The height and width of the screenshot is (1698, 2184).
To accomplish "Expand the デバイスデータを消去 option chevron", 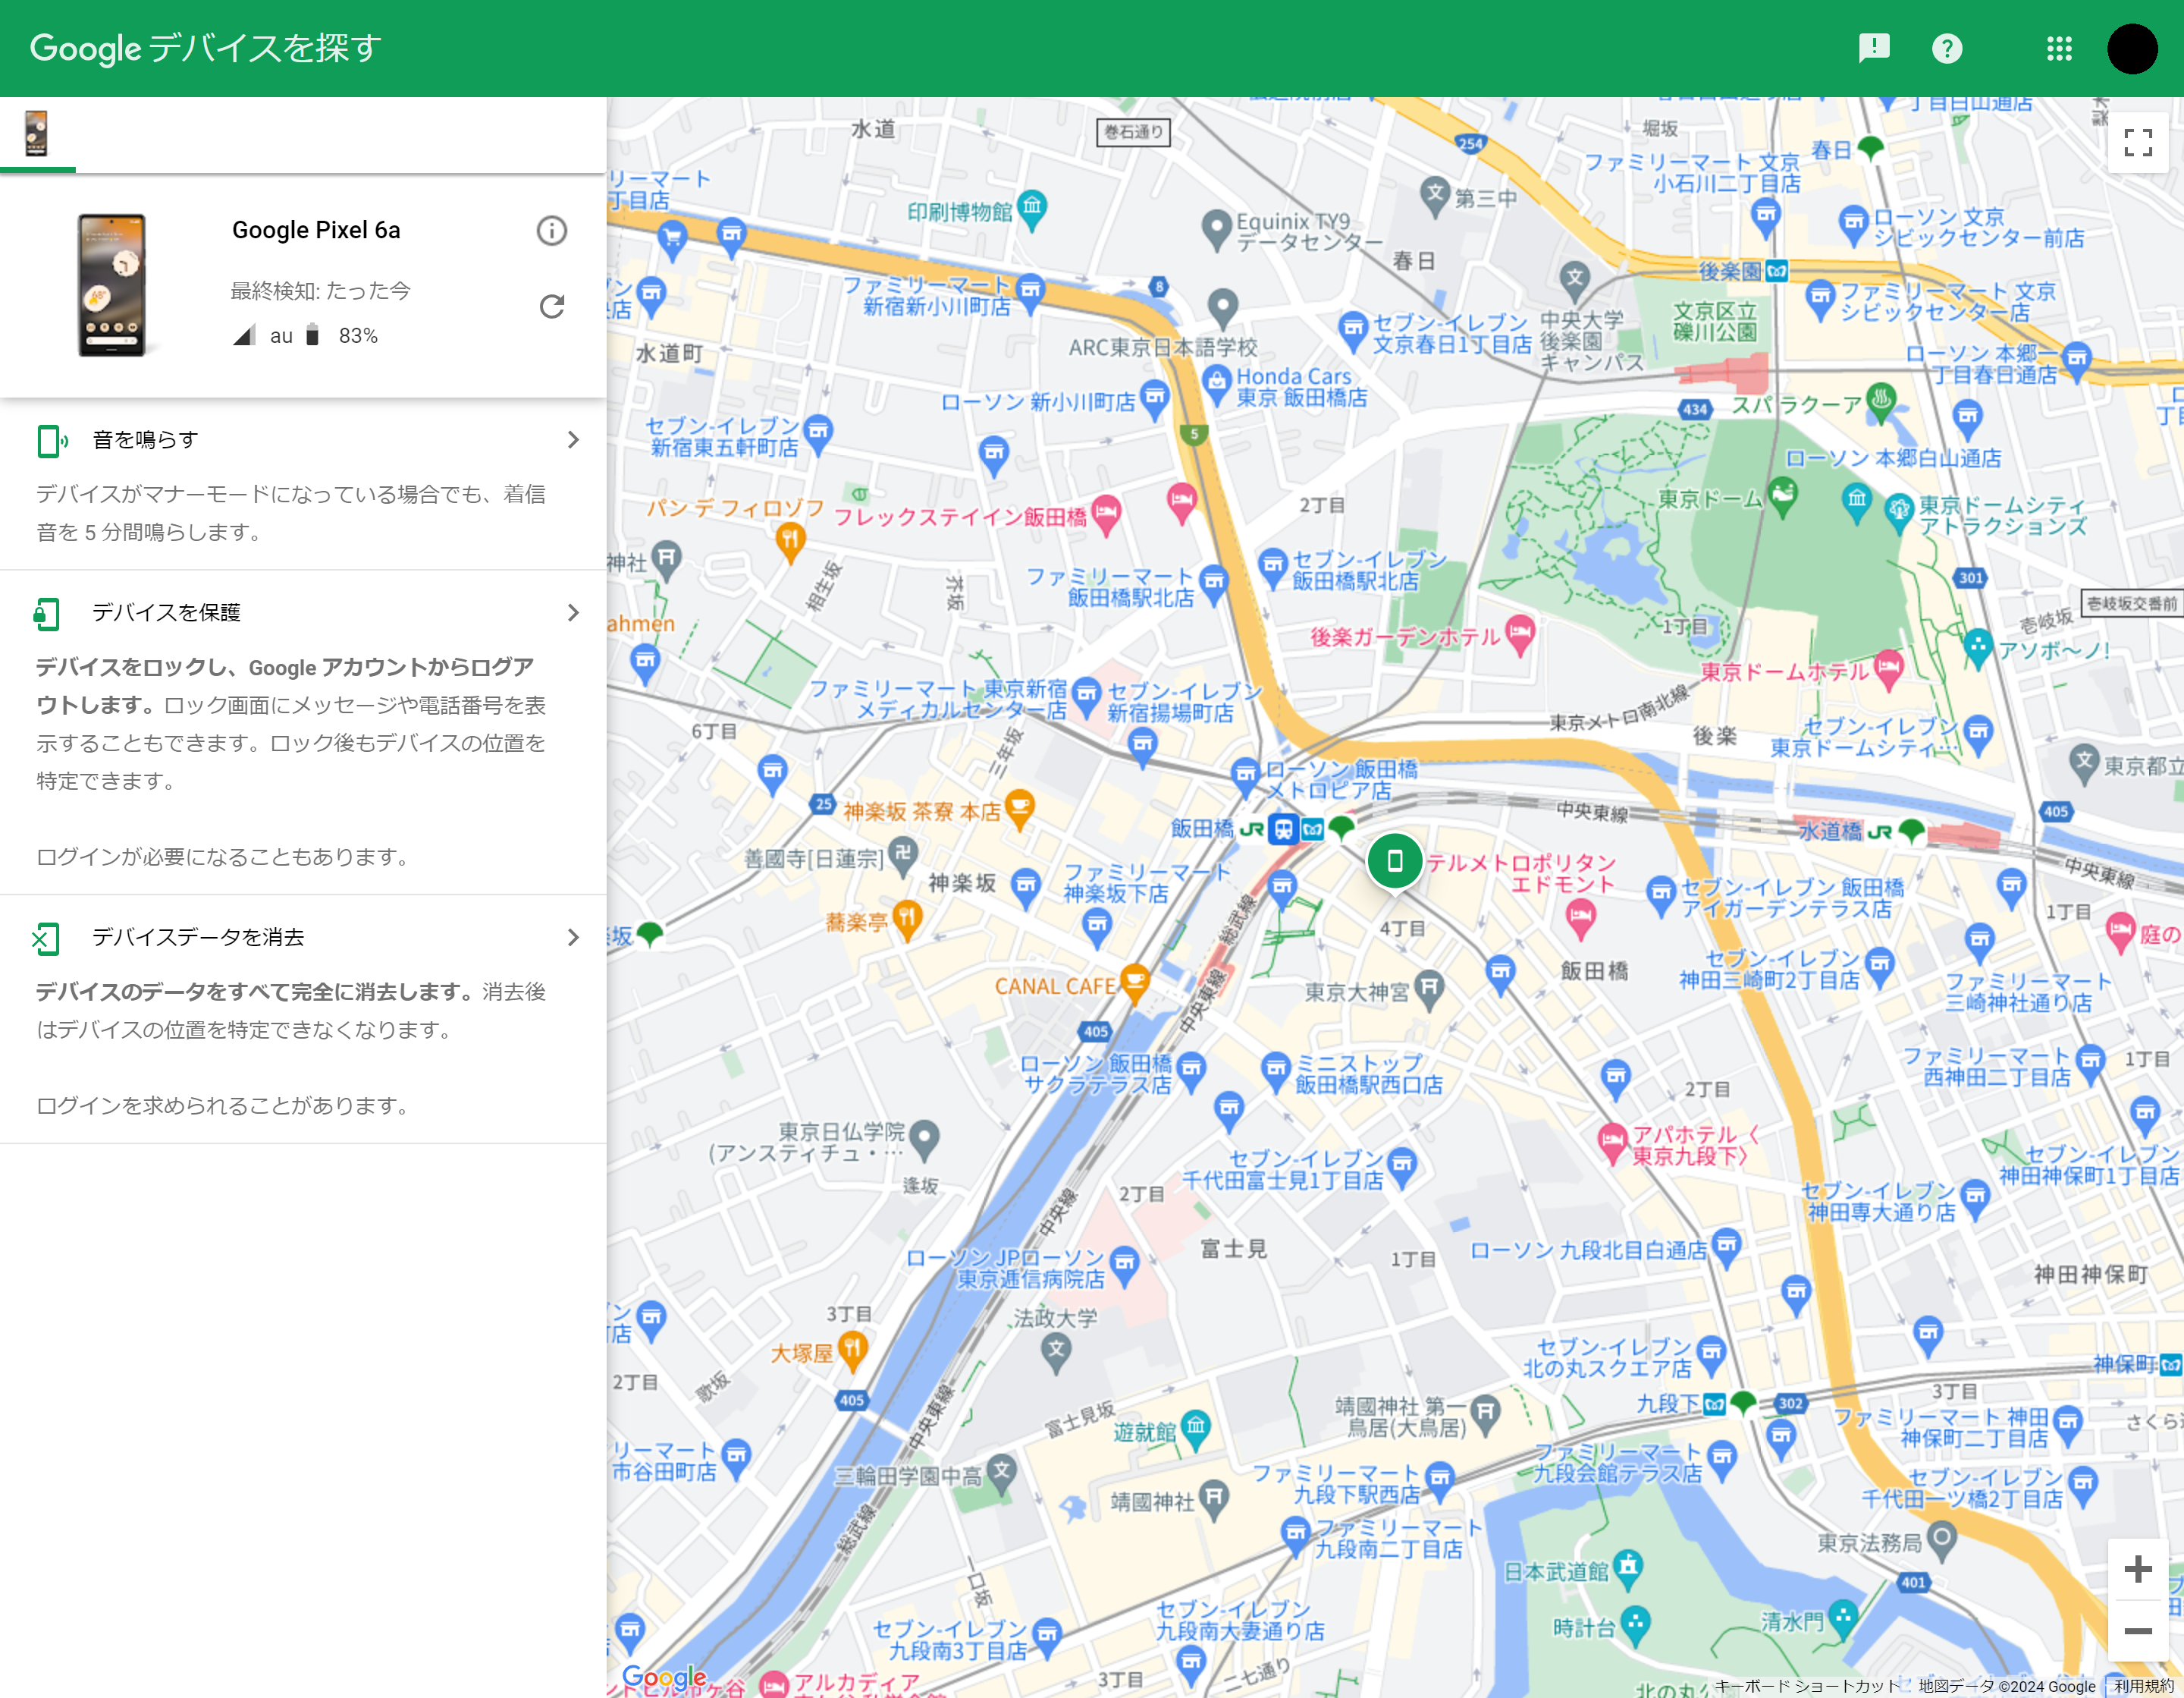I will 573,938.
